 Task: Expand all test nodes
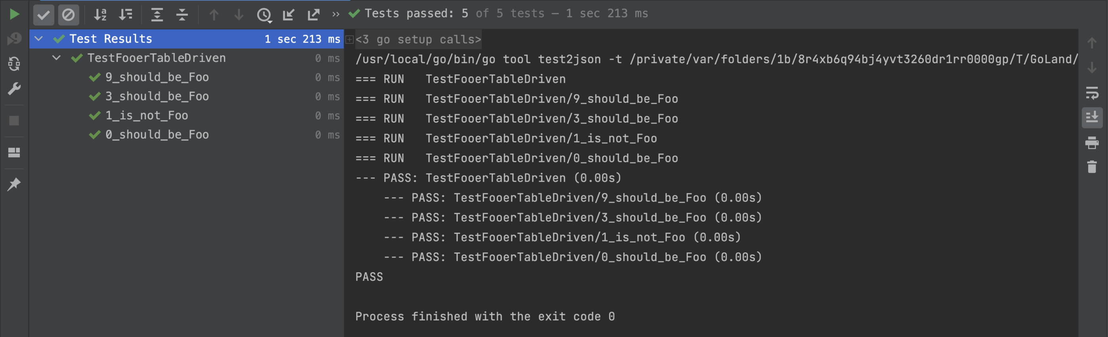157,15
